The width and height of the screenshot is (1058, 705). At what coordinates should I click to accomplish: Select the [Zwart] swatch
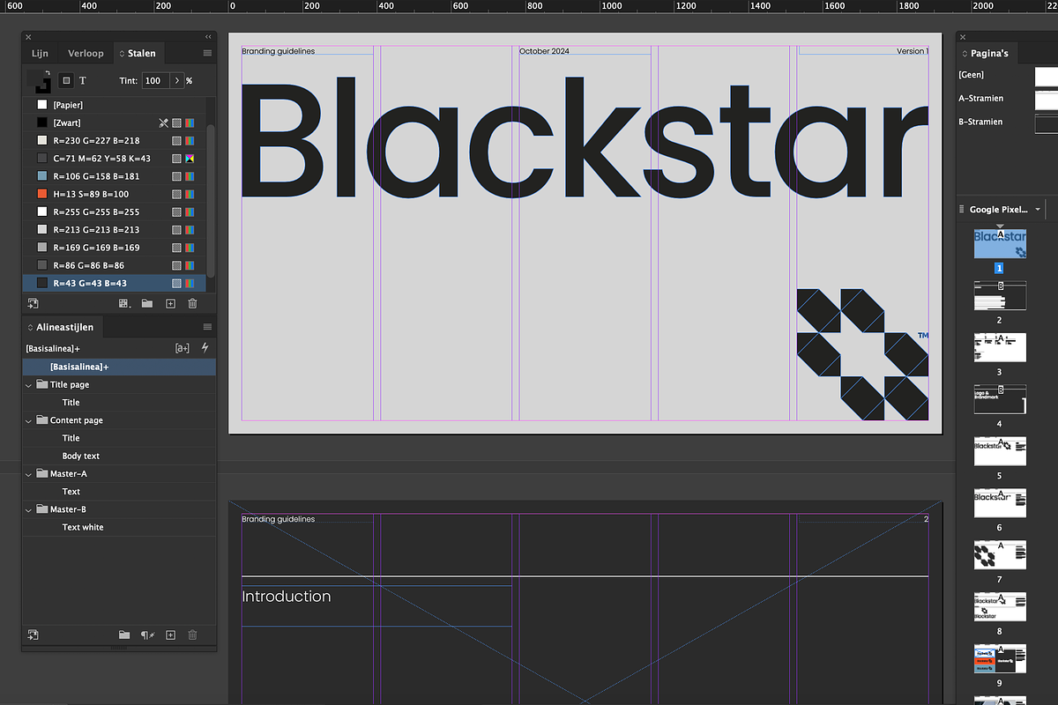[x=115, y=122]
